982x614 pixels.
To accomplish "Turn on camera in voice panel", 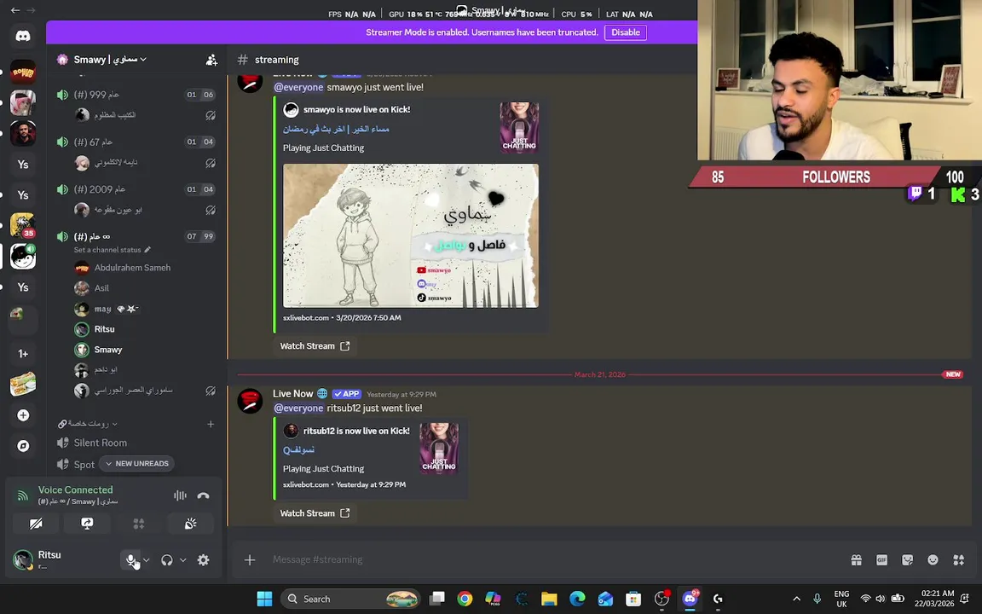I will (x=37, y=524).
